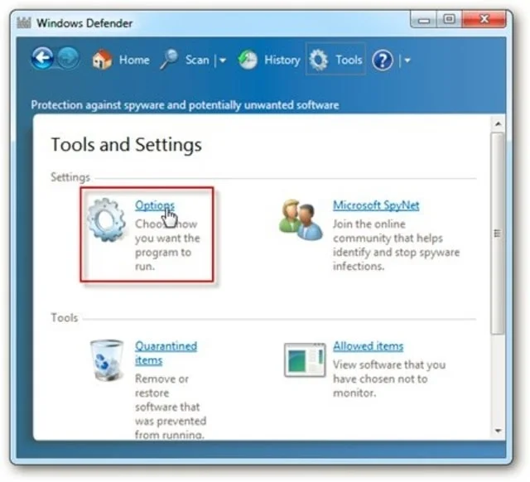Open the Quarantined items link
The image size is (530, 482).
pos(166,353)
